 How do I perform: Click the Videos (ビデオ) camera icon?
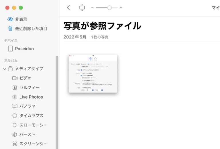point(15,78)
